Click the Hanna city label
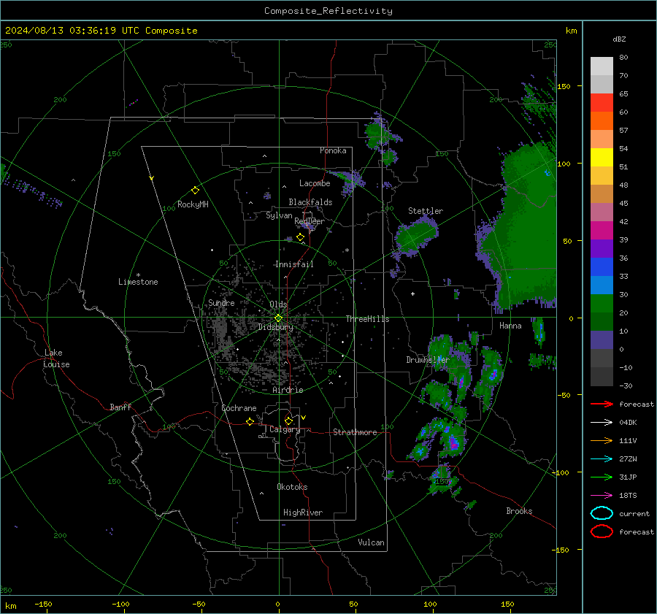Image resolution: width=657 pixels, height=614 pixels. 510,326
